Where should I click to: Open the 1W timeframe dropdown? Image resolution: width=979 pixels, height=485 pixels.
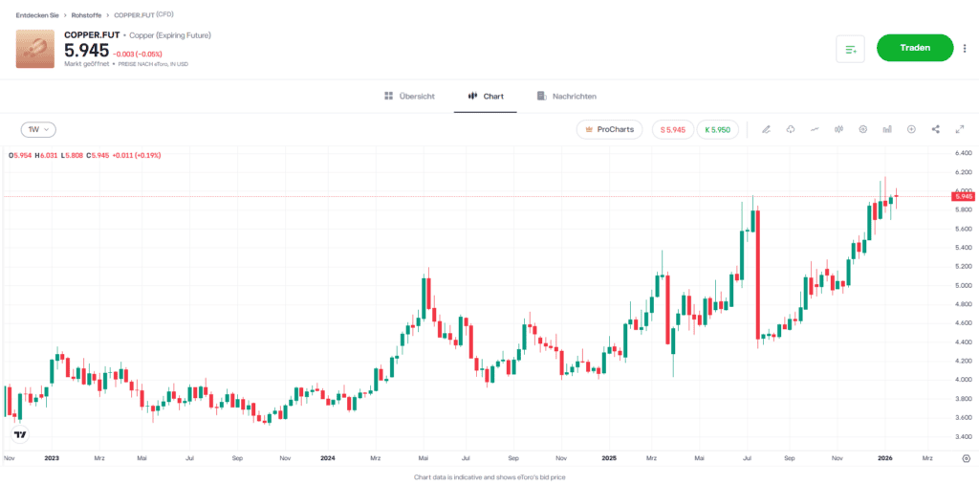coord(38,129)
